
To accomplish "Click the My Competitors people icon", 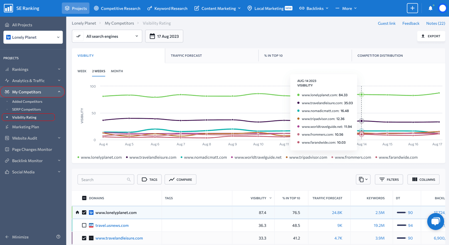I will pyautogui.click(x=7, y=92).
